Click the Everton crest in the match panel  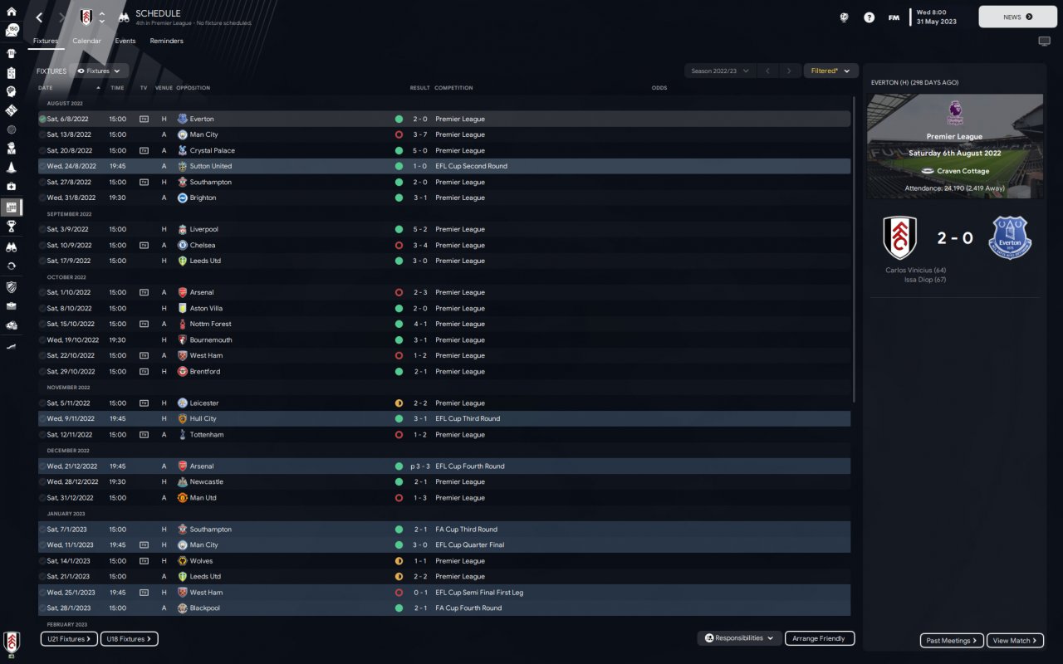coord(1010,238)
